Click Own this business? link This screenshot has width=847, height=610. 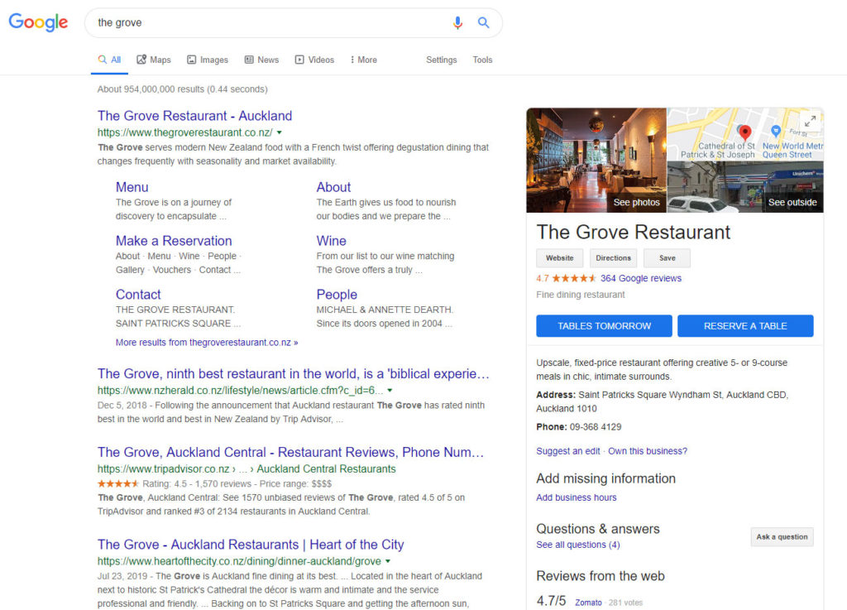pos(648,451)
